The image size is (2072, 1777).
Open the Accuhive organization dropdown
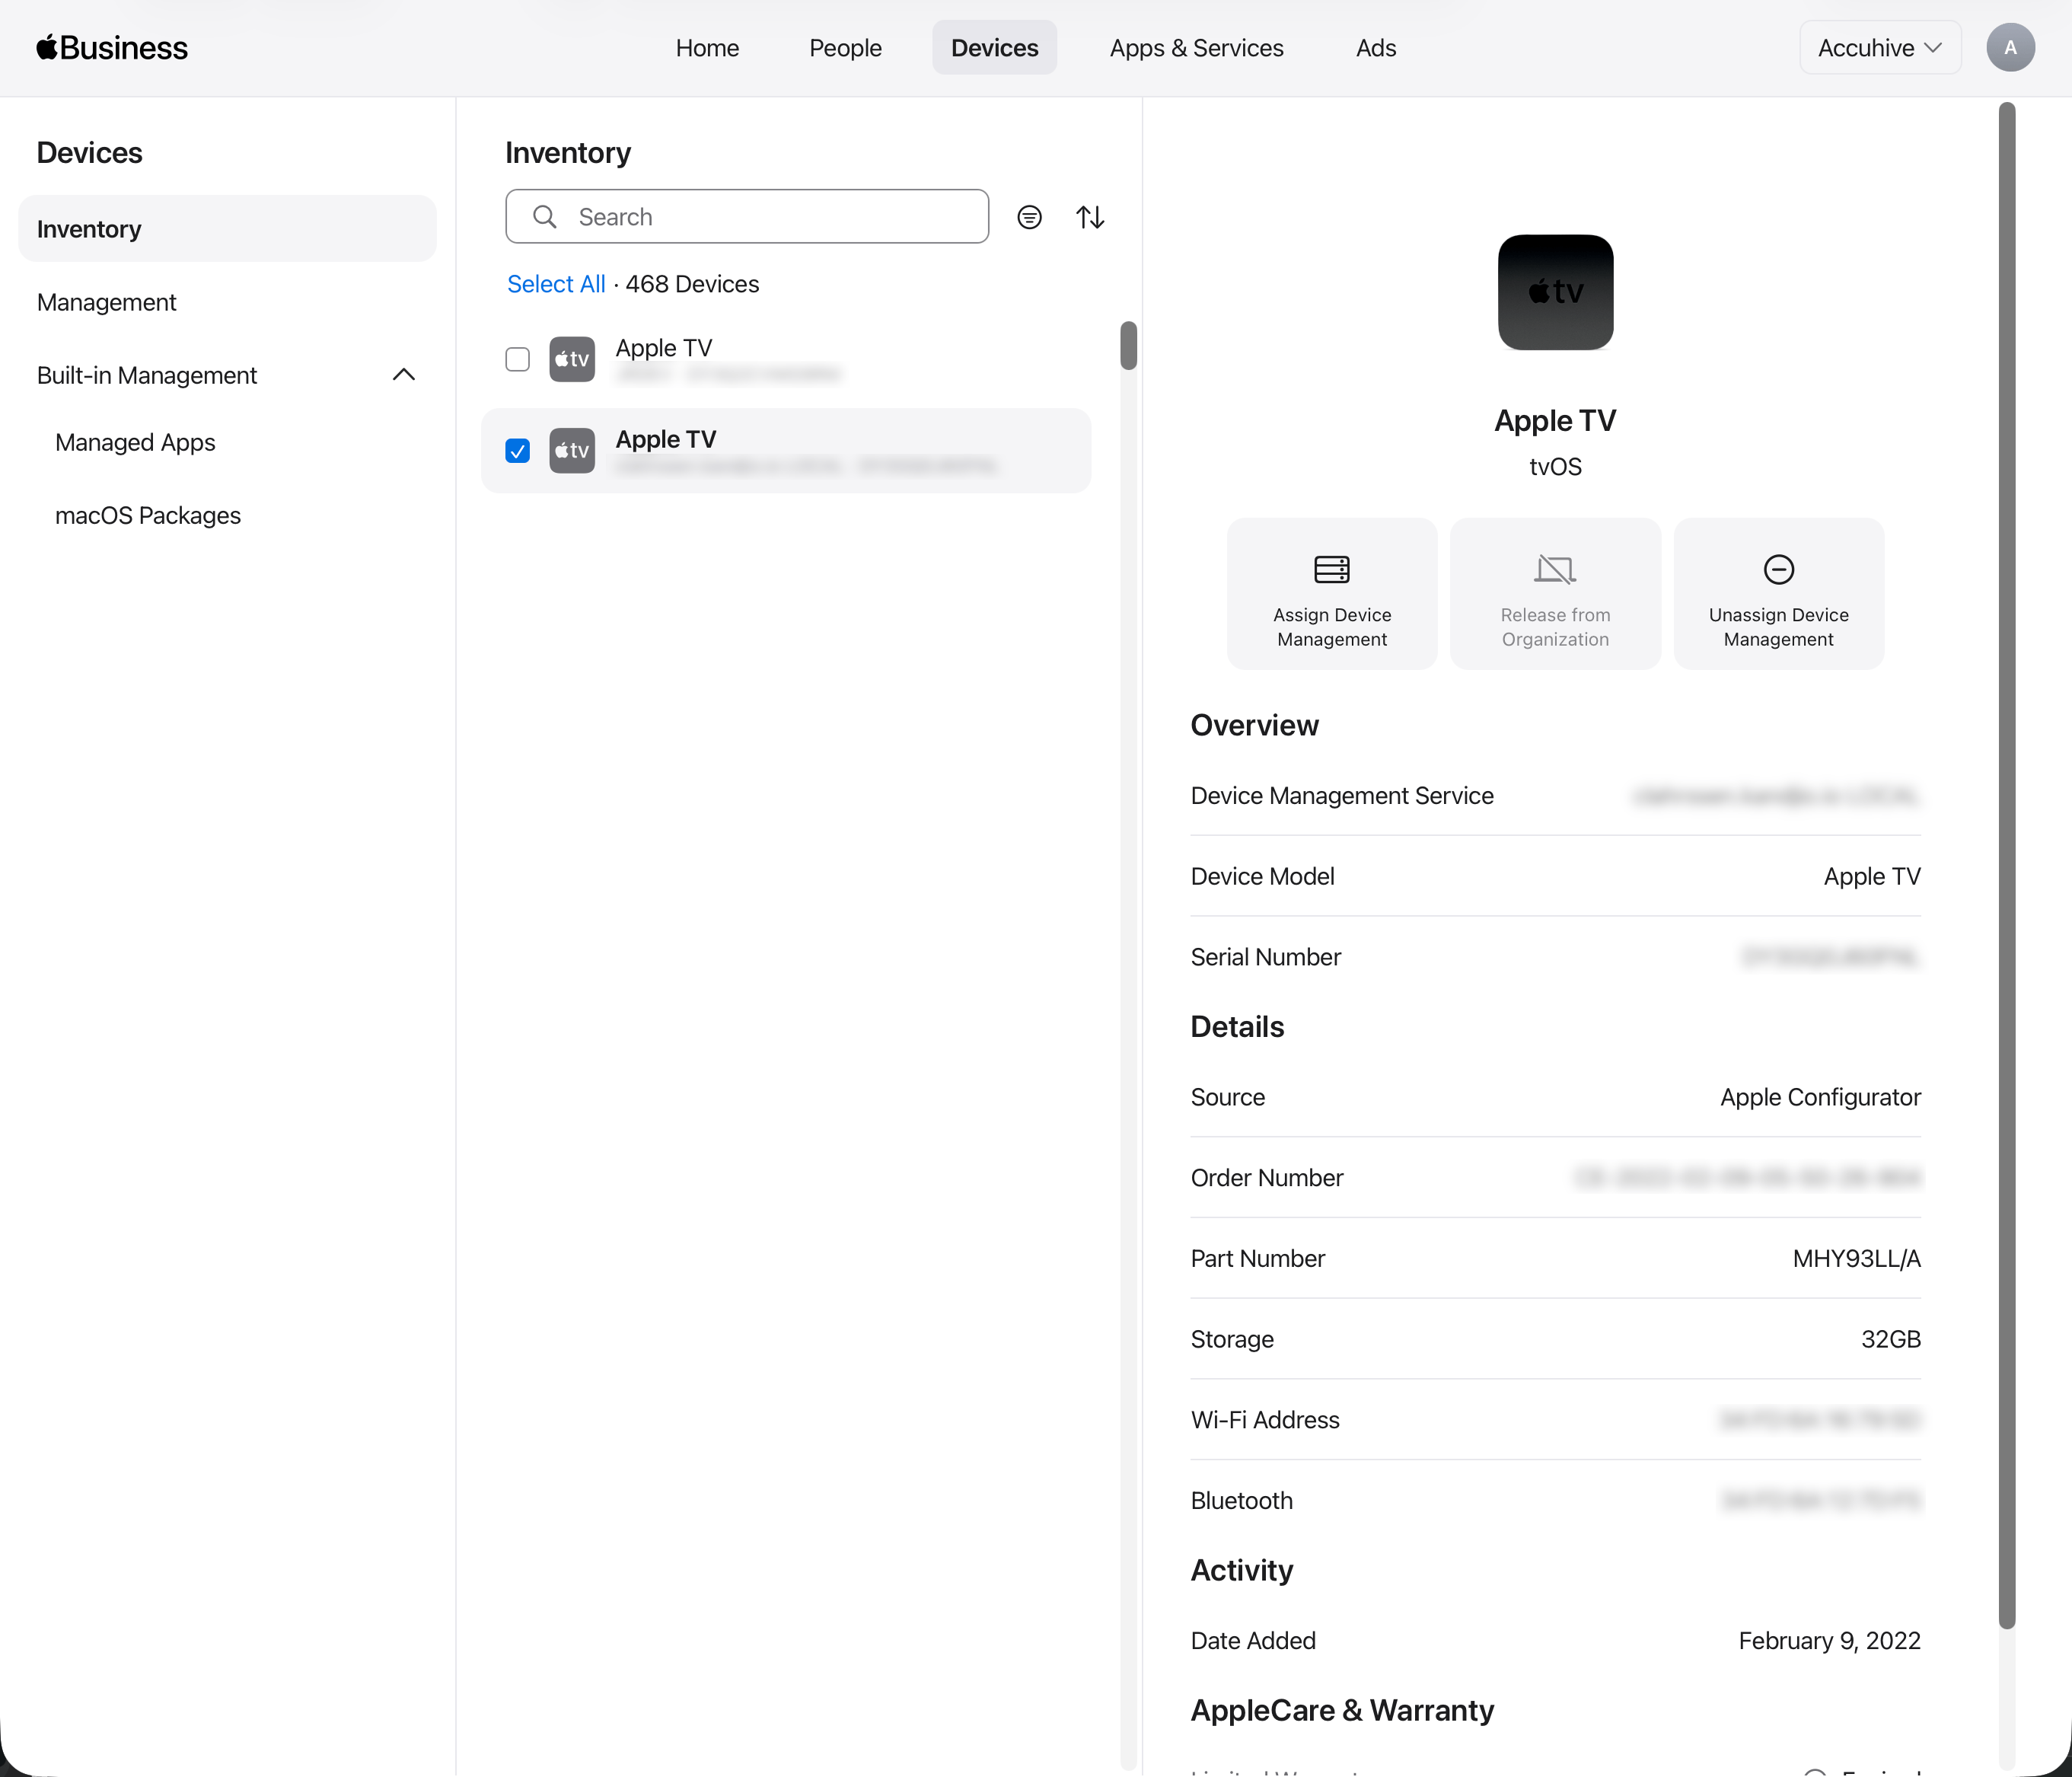(1880, 48)
